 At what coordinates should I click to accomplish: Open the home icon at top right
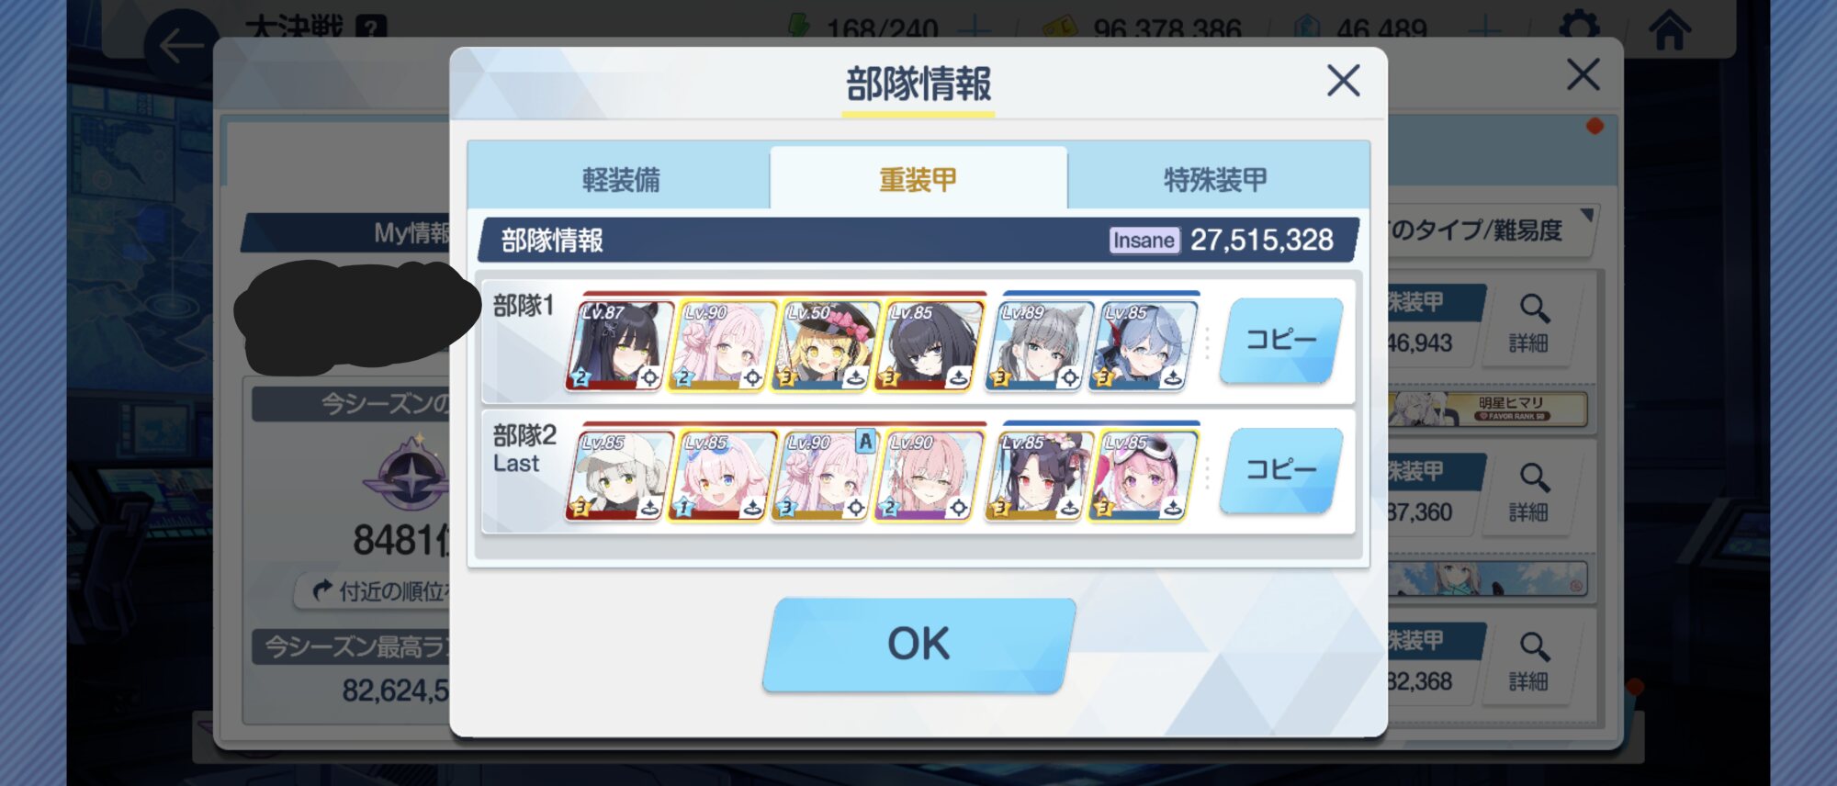click(x=1669, y=29)
